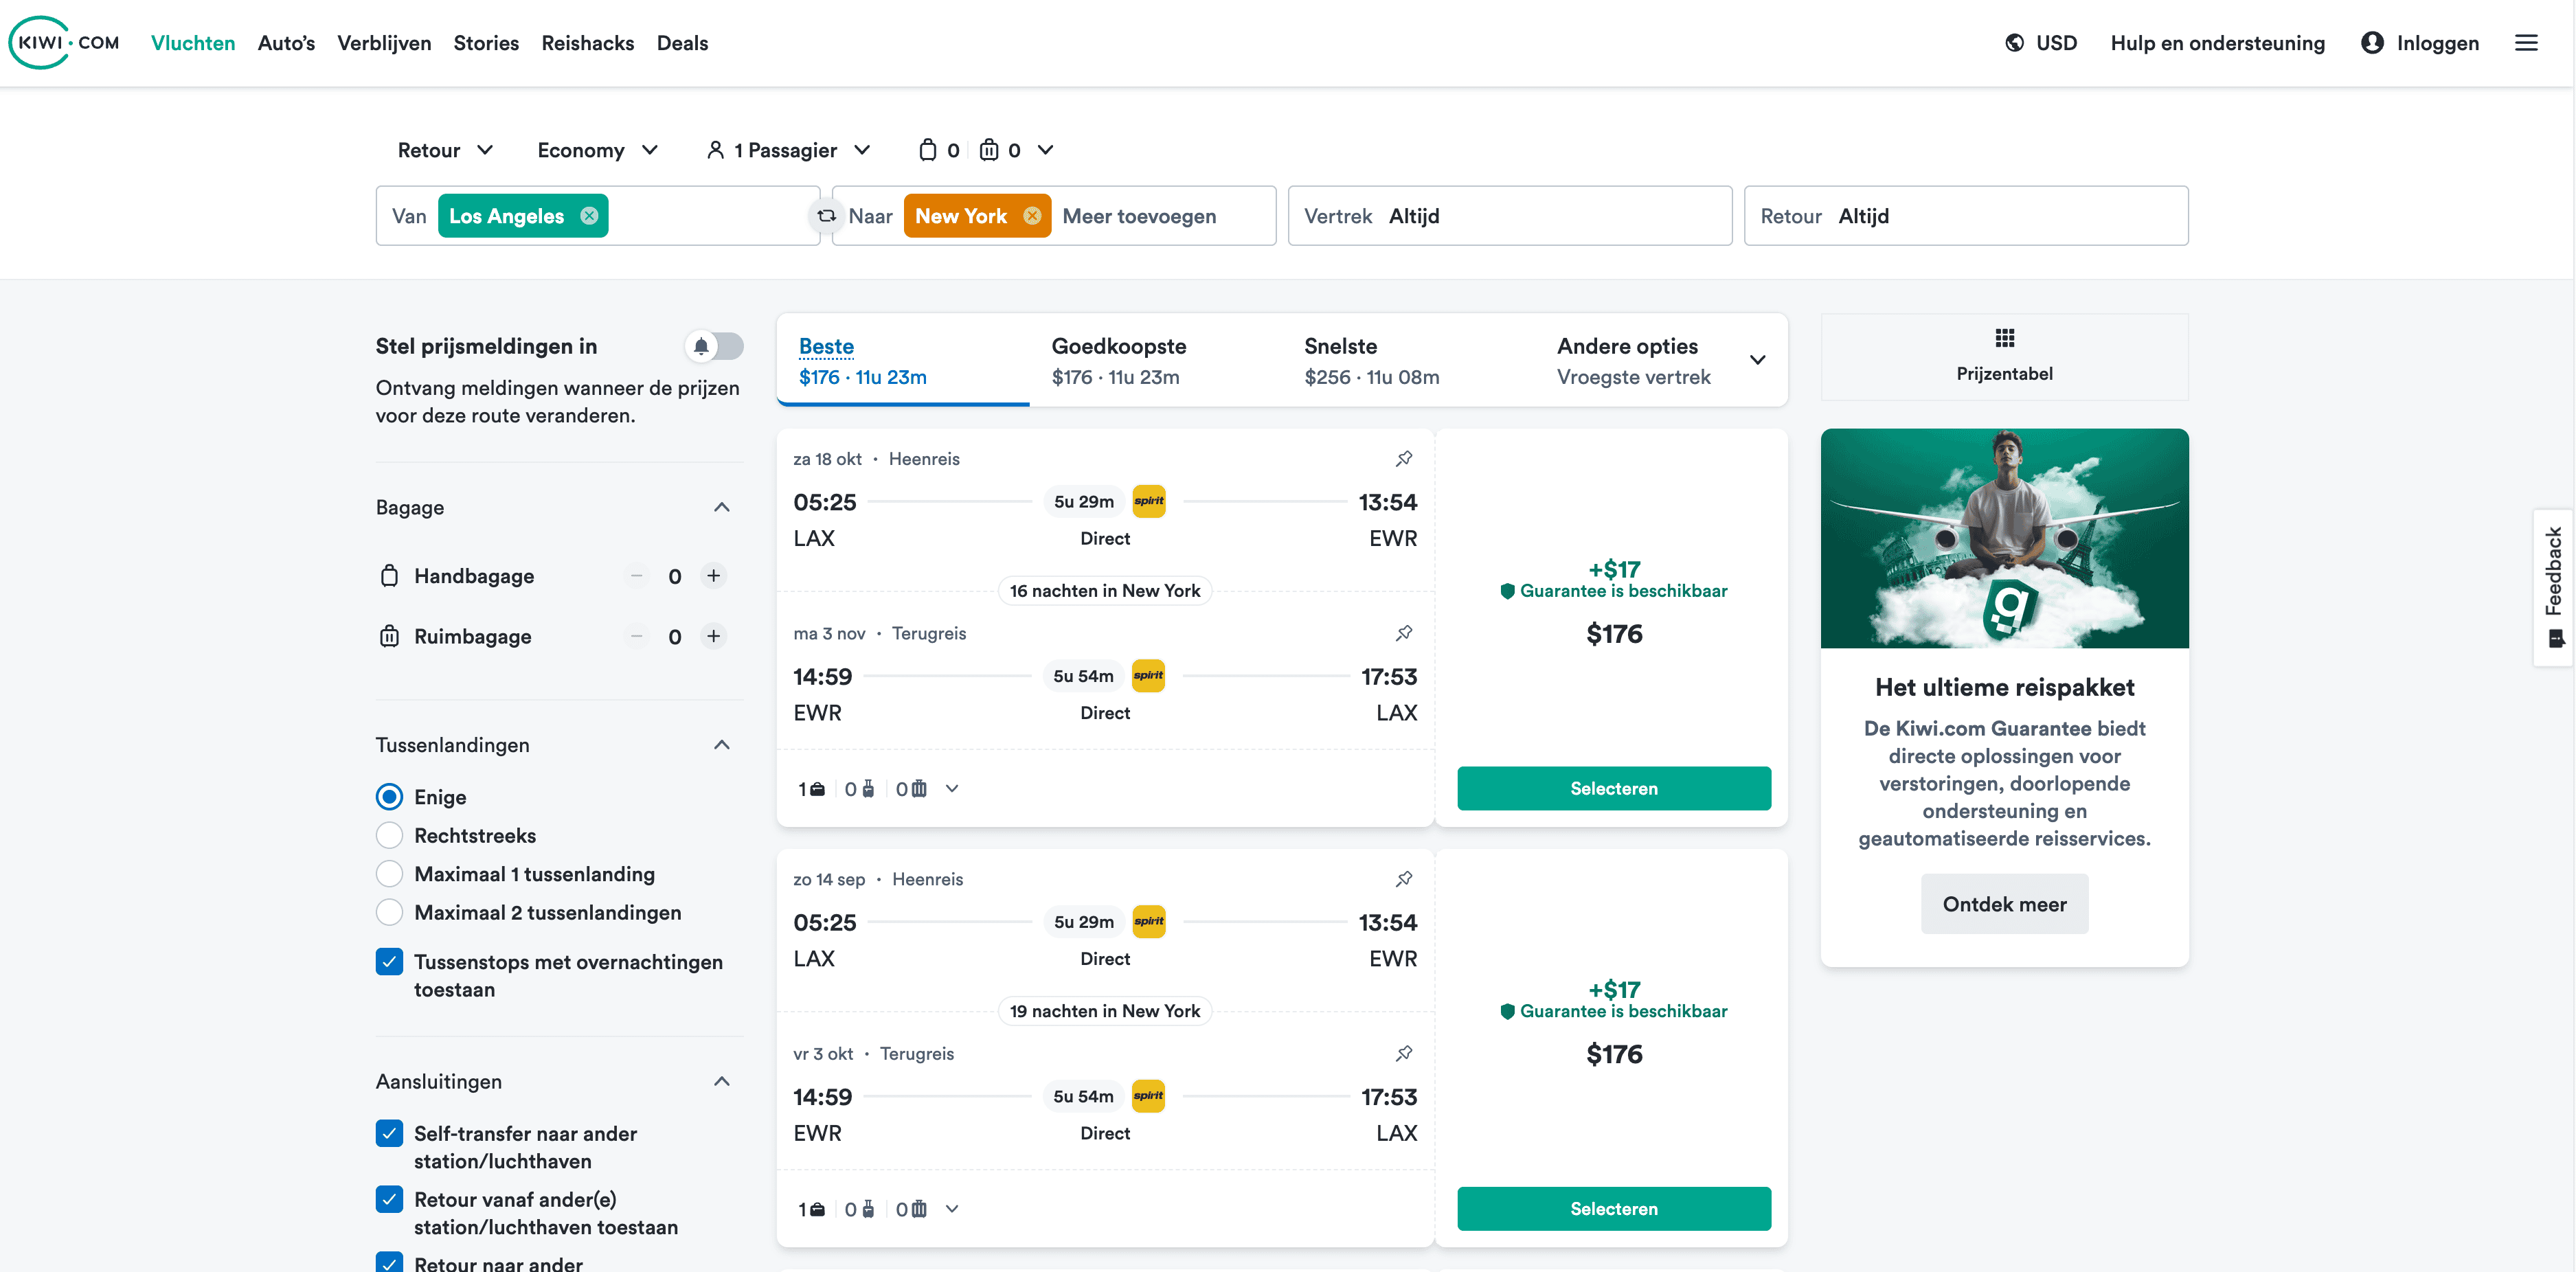Pin the za 18 okt outbound flight
The height and width of the screenshot is (1272, 2576).
point(1404,459)
